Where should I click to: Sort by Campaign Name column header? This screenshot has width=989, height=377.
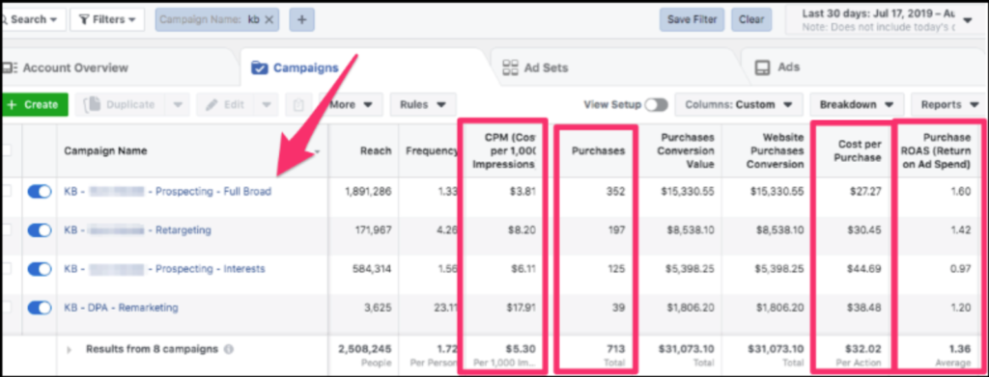tap(105, 151)
